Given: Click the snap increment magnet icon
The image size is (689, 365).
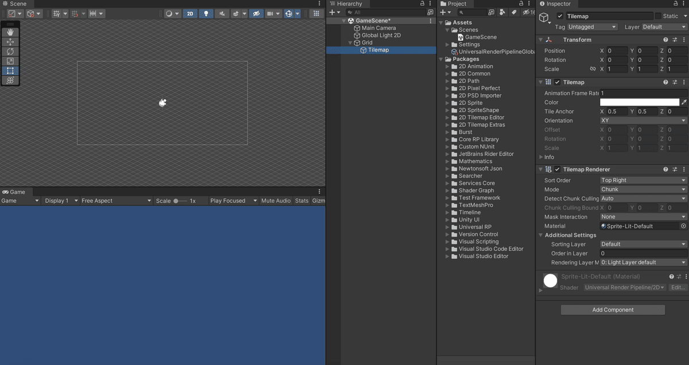Looking at the screenshot, I should [75, 14].
